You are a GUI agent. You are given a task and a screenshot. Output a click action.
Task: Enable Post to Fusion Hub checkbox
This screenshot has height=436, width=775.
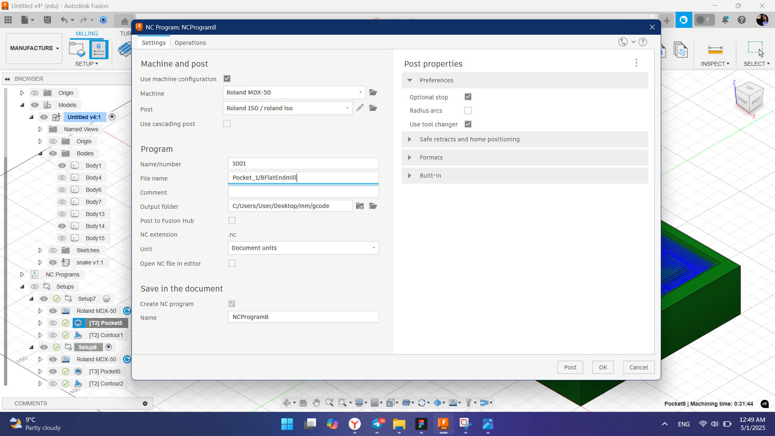[x=232, y=220]
